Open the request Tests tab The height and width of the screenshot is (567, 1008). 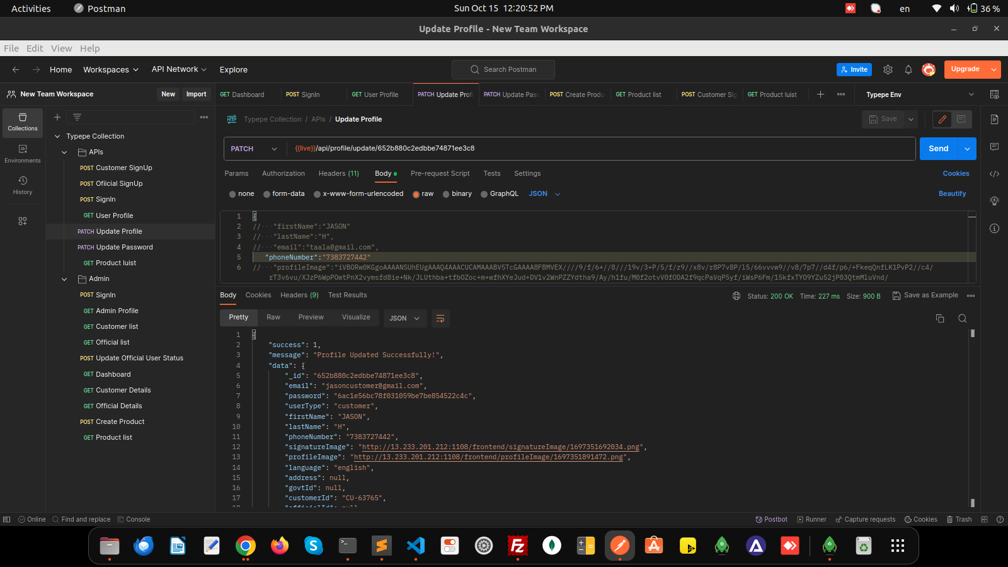click(492, 174)
